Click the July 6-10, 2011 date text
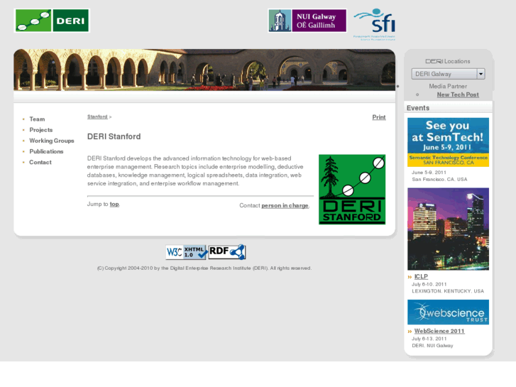Screen dimensions: 516x387 [429, 284]
